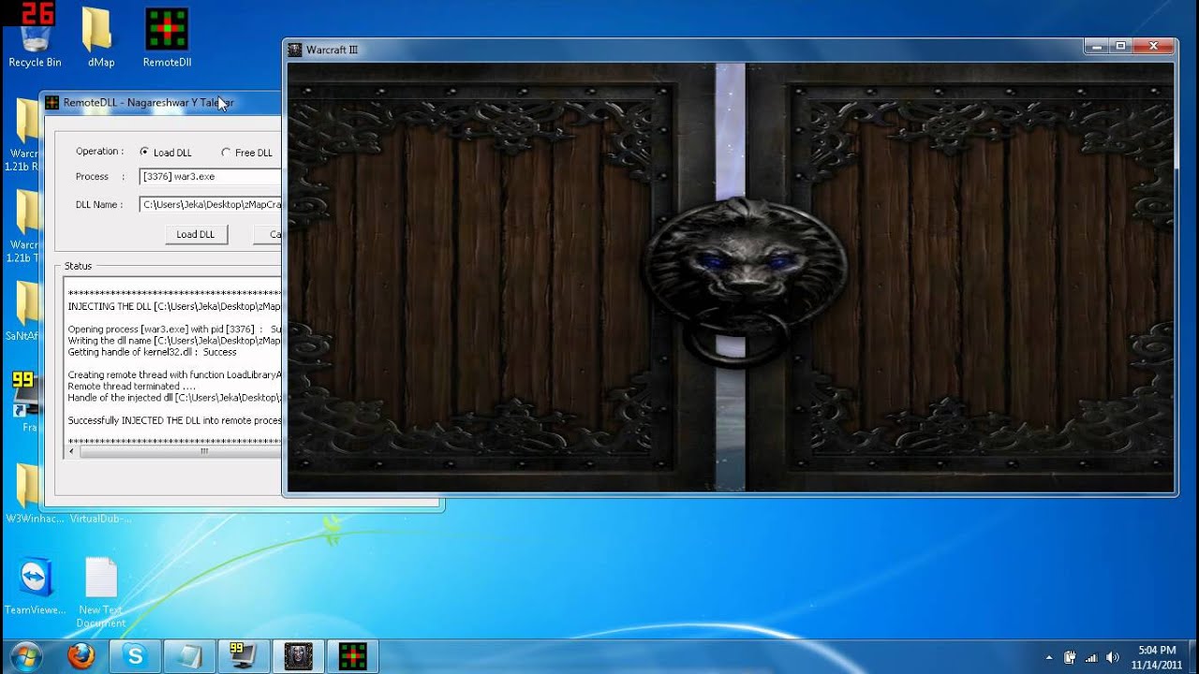Open the volume tray icon
1199x674 pixels.
[1113, 657]
